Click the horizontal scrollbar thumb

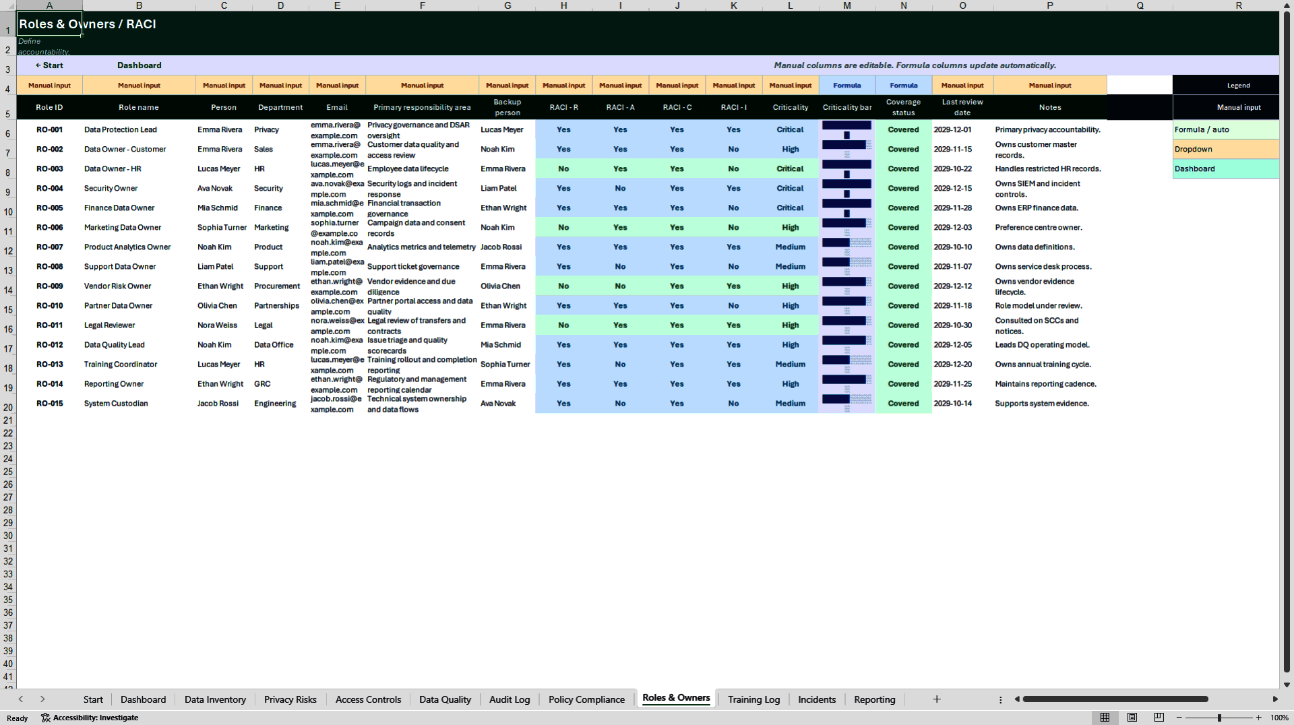[1115, 699]
